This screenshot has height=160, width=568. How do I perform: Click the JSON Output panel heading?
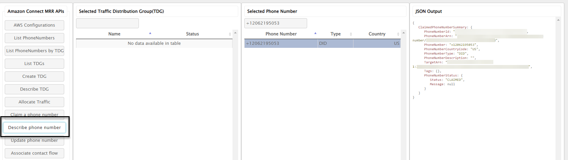(x=428, y=11)
